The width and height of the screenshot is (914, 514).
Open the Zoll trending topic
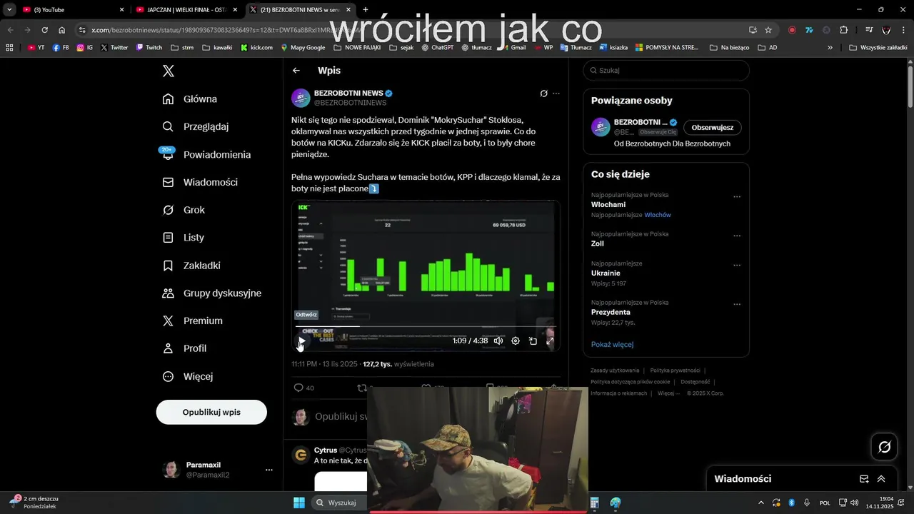(x=598, y=243)
